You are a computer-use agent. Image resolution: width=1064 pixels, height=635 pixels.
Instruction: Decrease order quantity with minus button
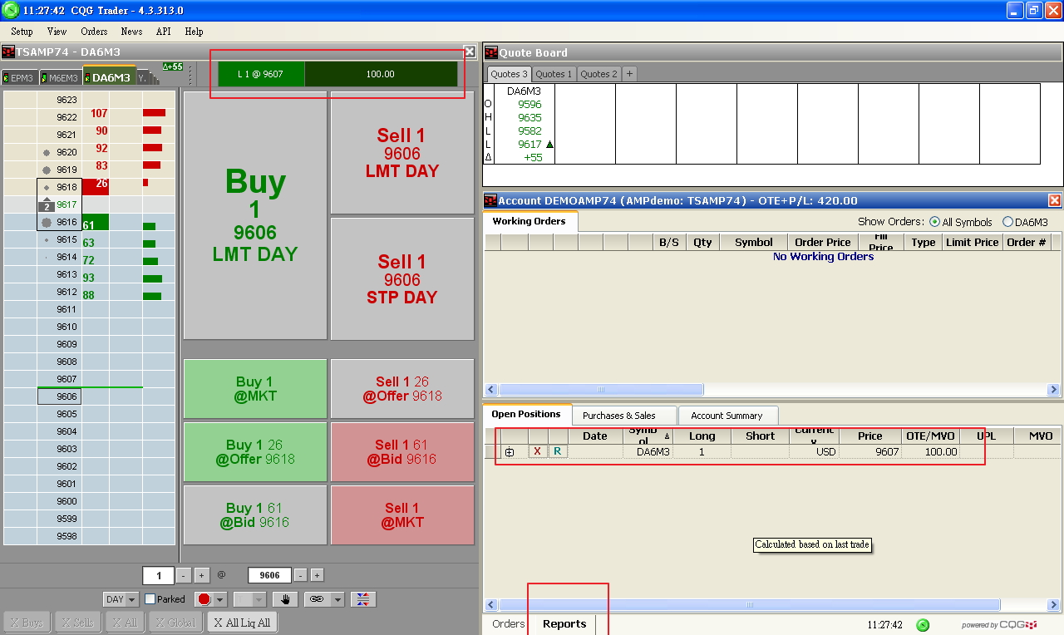(x=184, y=575)
